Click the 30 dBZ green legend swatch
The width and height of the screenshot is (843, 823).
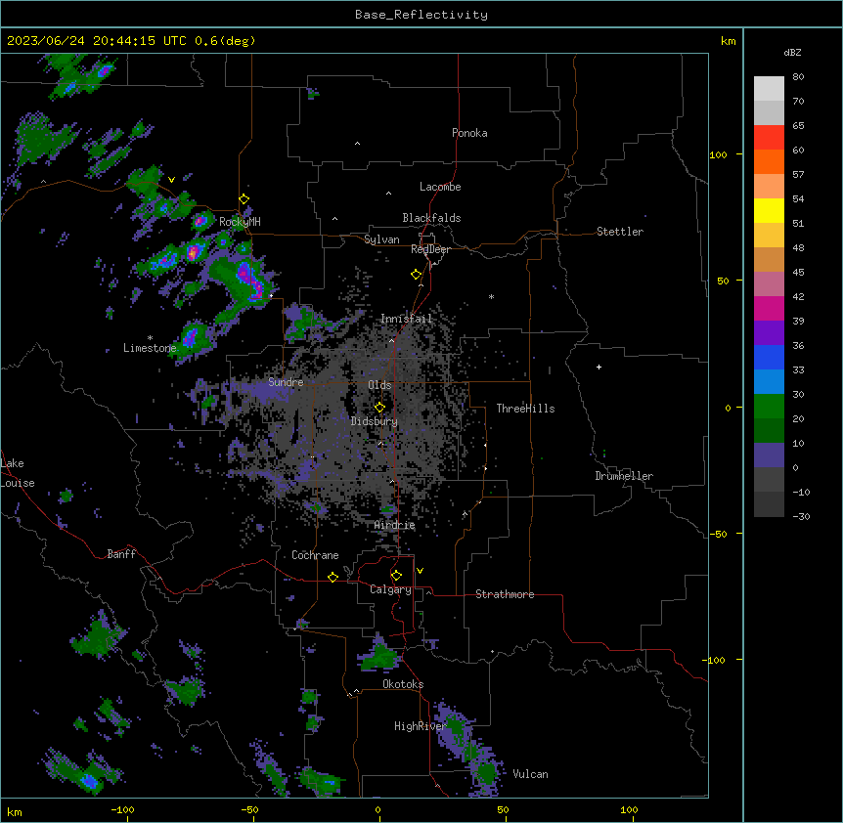click(x=769, y=407)
